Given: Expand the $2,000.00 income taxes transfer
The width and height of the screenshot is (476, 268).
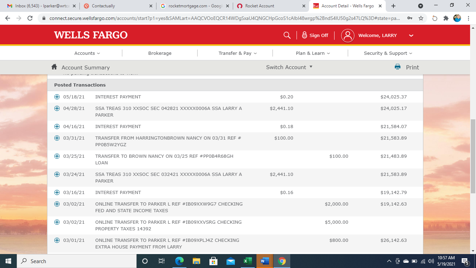Looking at the screenshot, I should (x=57, y=204).
